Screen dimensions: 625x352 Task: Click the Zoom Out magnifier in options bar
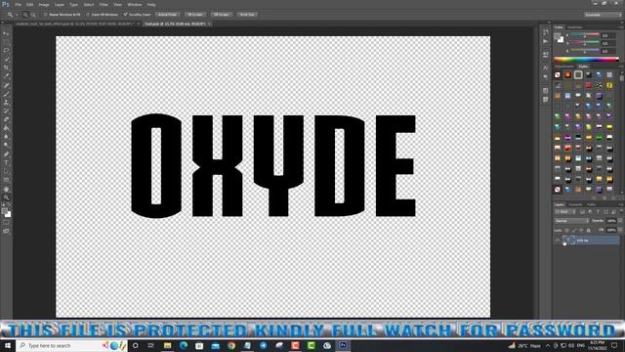click(x=33, y=15)
